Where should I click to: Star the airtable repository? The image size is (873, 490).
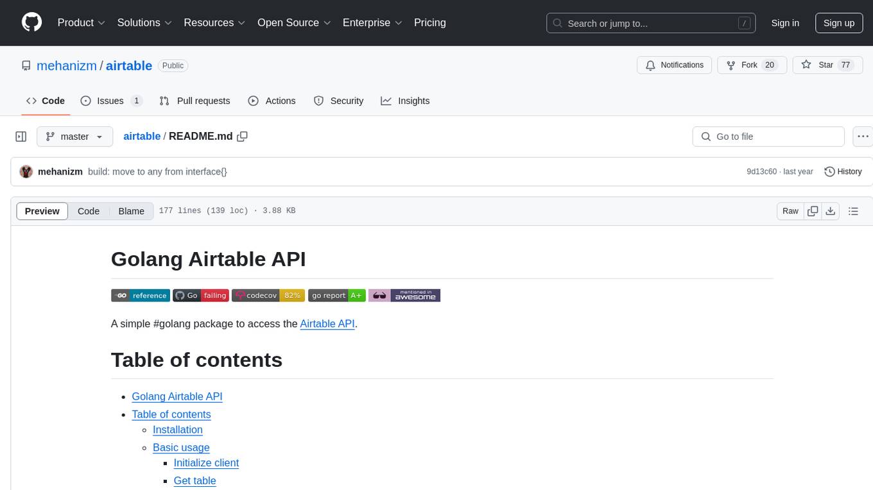pyautogui.click(x=827, y=65)
